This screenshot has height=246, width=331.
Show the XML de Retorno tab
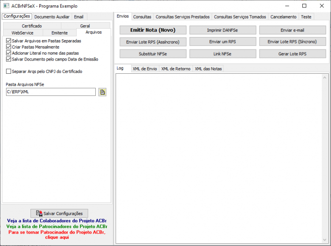(176, 68)
